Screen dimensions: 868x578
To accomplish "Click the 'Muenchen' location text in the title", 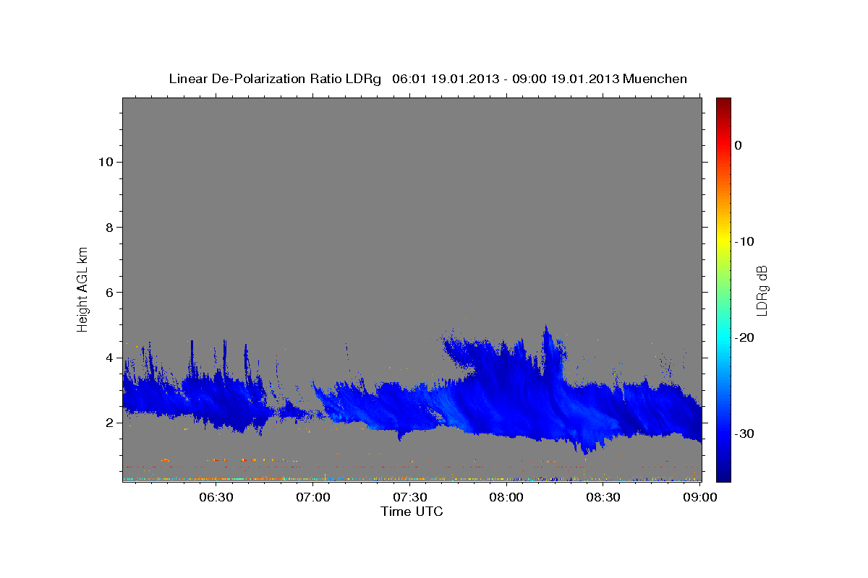I will 655,79.
